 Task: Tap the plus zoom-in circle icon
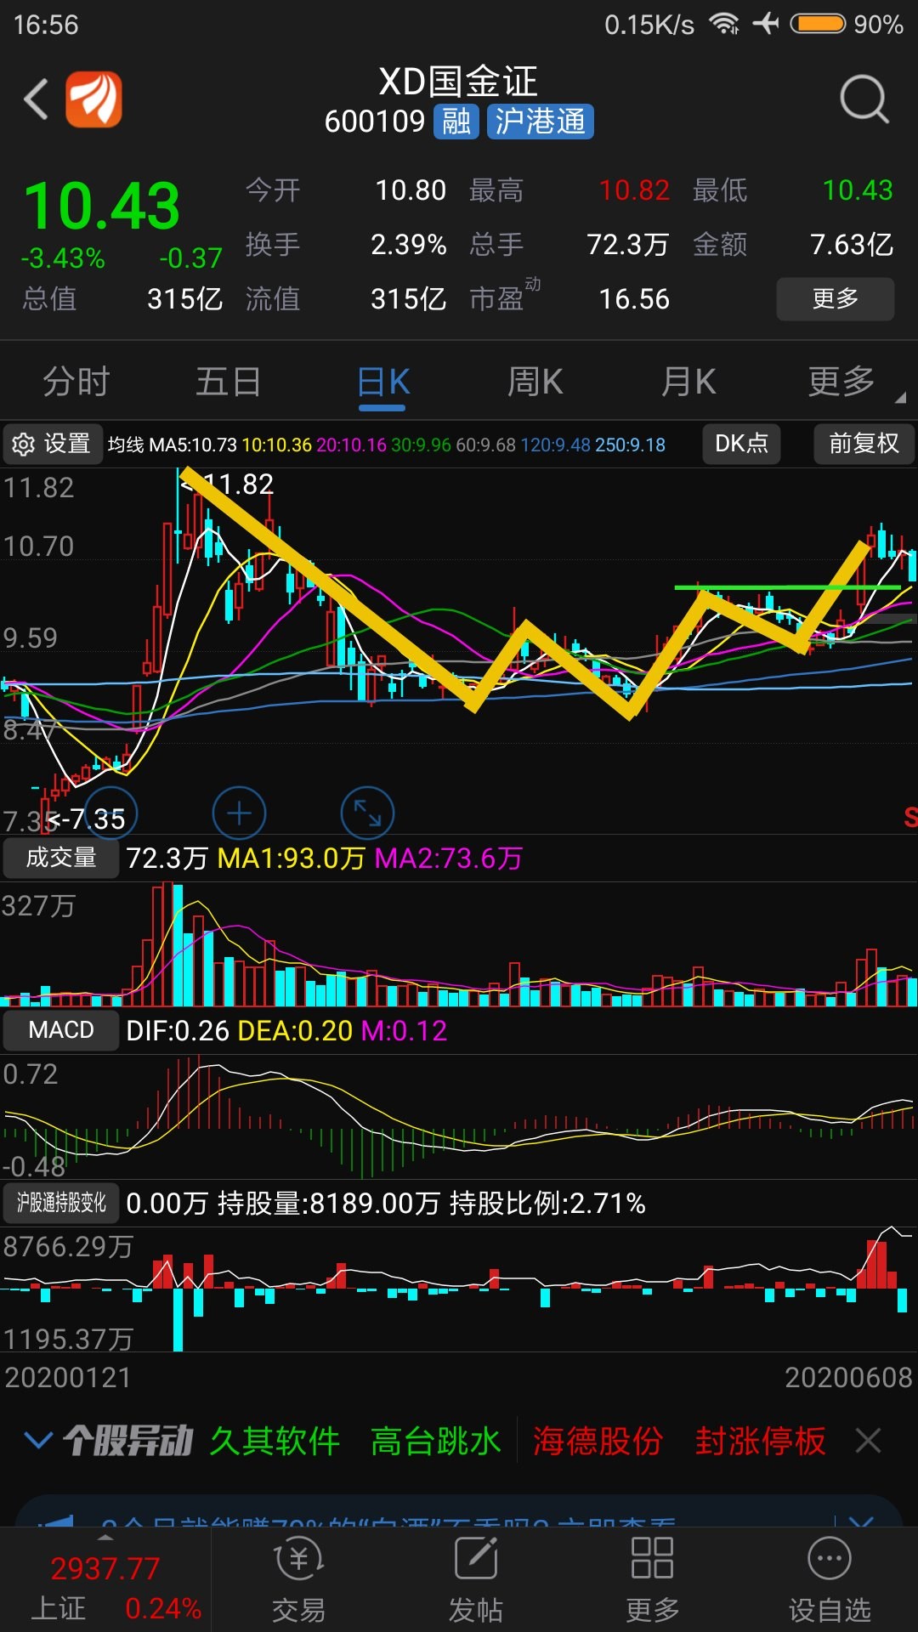(x=239, y=813)
